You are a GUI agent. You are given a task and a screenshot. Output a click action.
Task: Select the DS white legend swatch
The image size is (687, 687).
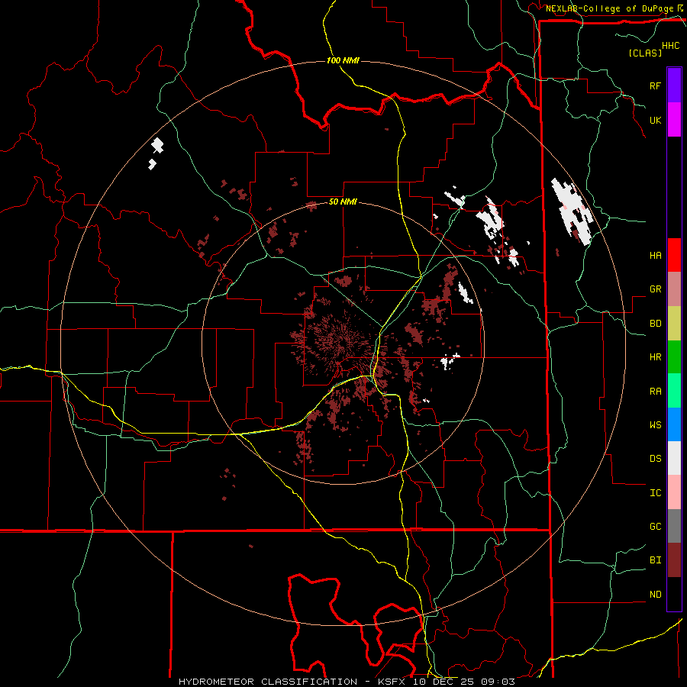click(x=674, y=458)
